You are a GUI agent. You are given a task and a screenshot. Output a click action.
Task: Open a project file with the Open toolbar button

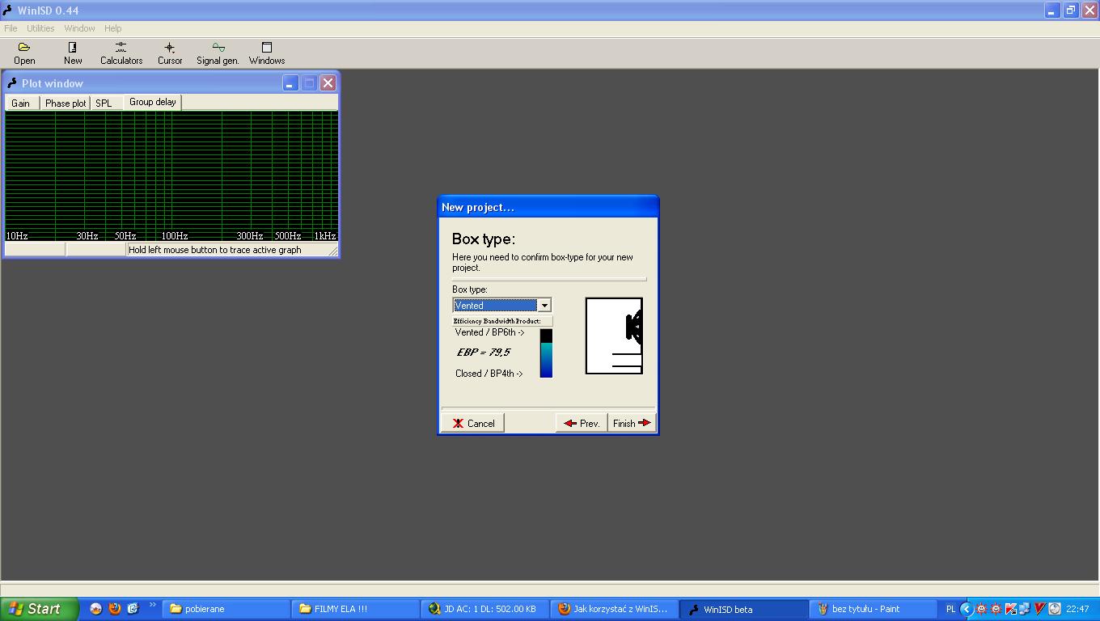[24, 53]
